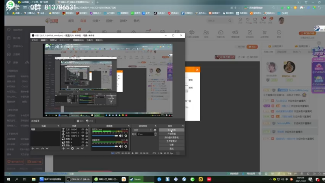Open the View (视图) menu in OBS
Image resolution: width=325 pixels, height=183 pixels.
tap(53, 40)
